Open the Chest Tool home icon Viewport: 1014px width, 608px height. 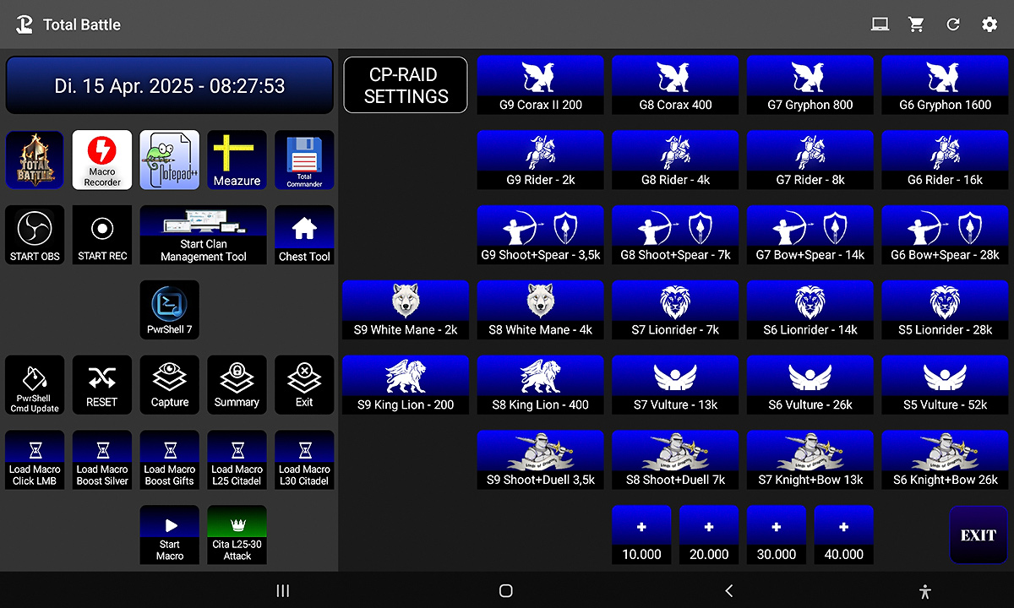(304, 236)
